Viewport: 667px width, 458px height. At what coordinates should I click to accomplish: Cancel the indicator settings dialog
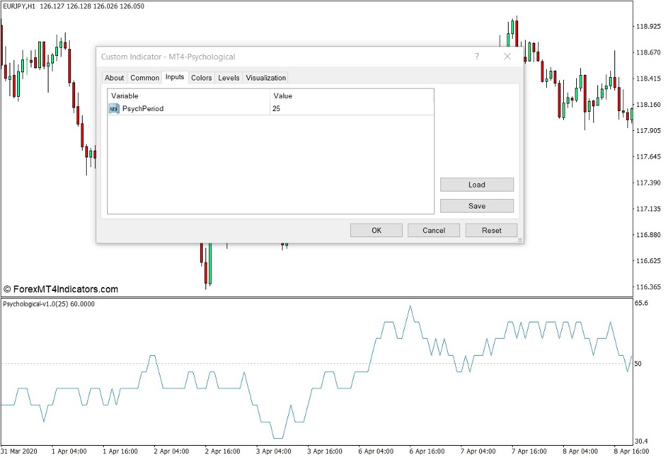coord(434,230)
